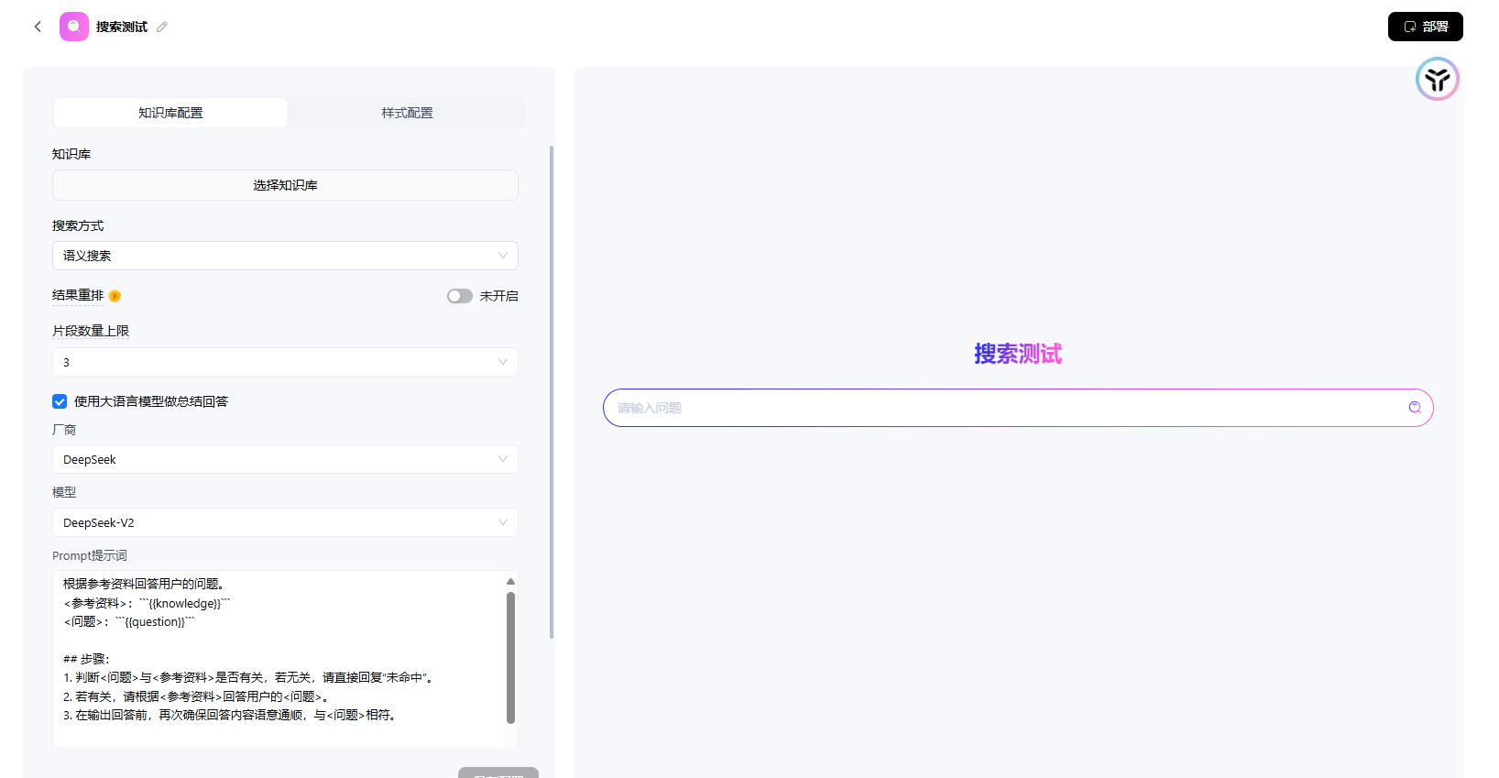Click the 片段数量上限 label
1499x778 pixels.
[91, 331]
